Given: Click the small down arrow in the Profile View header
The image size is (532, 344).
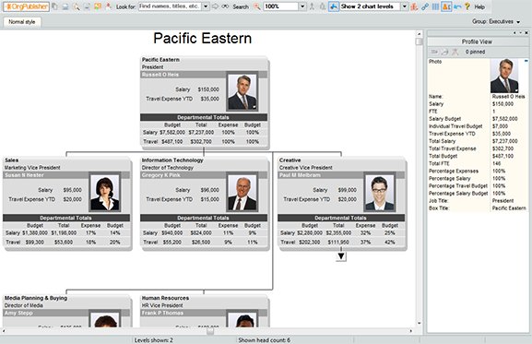Looking at the screenshot, I should pyautogui.click(x=520, y=33).
